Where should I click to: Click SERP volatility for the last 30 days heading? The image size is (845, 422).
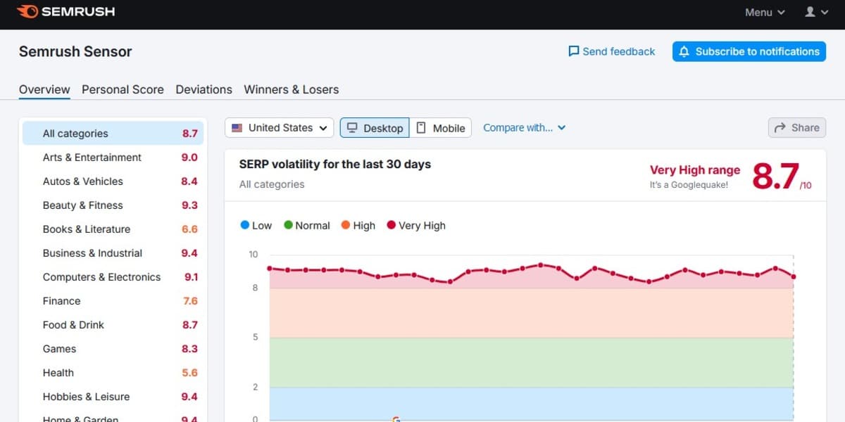point(334,165)
